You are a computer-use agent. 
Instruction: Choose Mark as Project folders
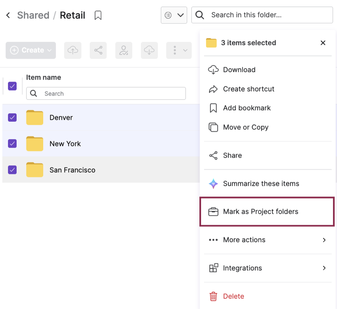(260, 212)
